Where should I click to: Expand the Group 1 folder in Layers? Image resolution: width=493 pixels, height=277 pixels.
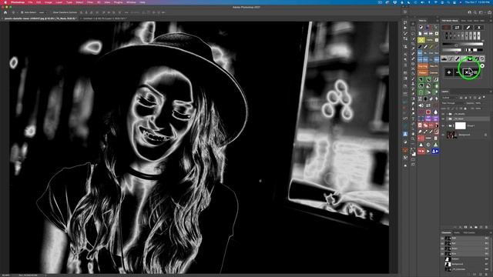pyautogui.click(x=447, y=125)
